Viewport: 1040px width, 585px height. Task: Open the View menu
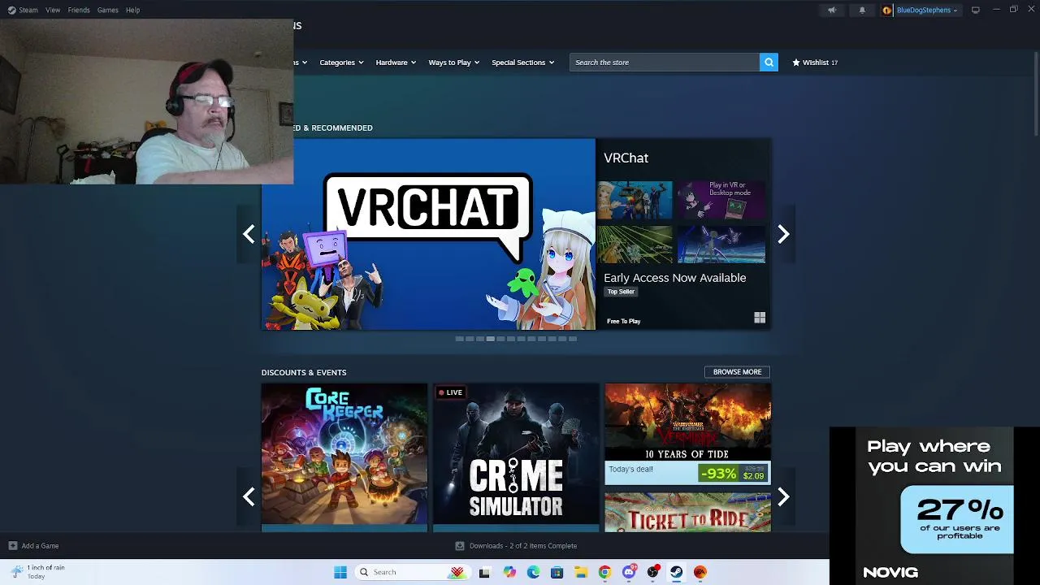tap(53, 10)
